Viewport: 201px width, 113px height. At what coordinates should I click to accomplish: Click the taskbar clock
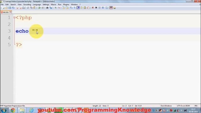click(193, 110)
